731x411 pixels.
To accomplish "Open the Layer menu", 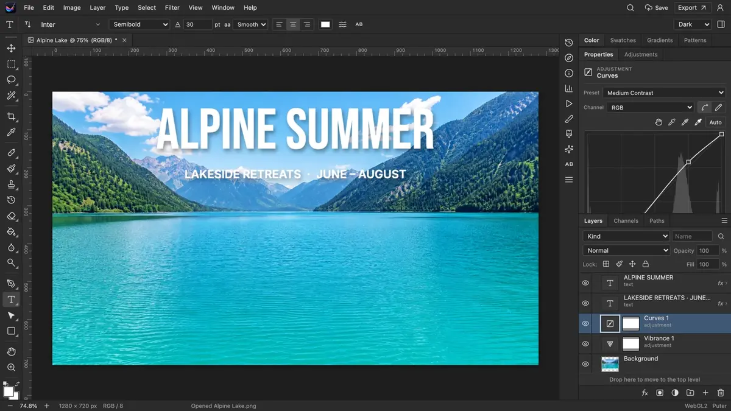I will click(x=97, y=8).
